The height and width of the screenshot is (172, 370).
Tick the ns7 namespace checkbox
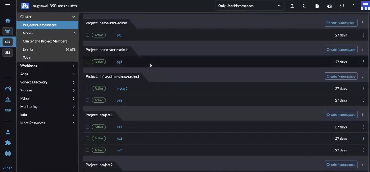click(x=88, y=150)
